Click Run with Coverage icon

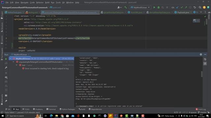(x=163, y=8)
